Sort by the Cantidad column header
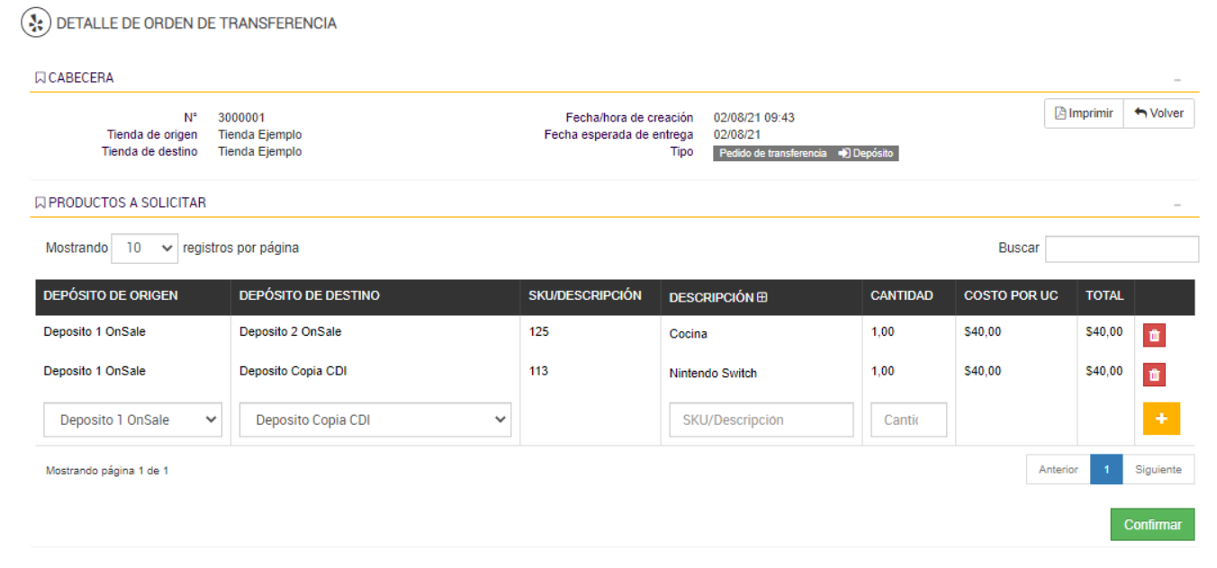1217x568 pixels. pyautogui.click(x=902, y=295)
